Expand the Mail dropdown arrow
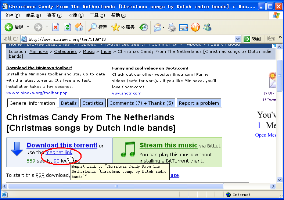 [163, 27]
